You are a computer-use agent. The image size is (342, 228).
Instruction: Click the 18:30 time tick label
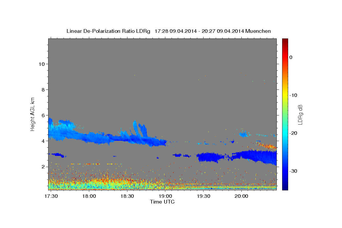pyautogui.click(x=127, y=196)
